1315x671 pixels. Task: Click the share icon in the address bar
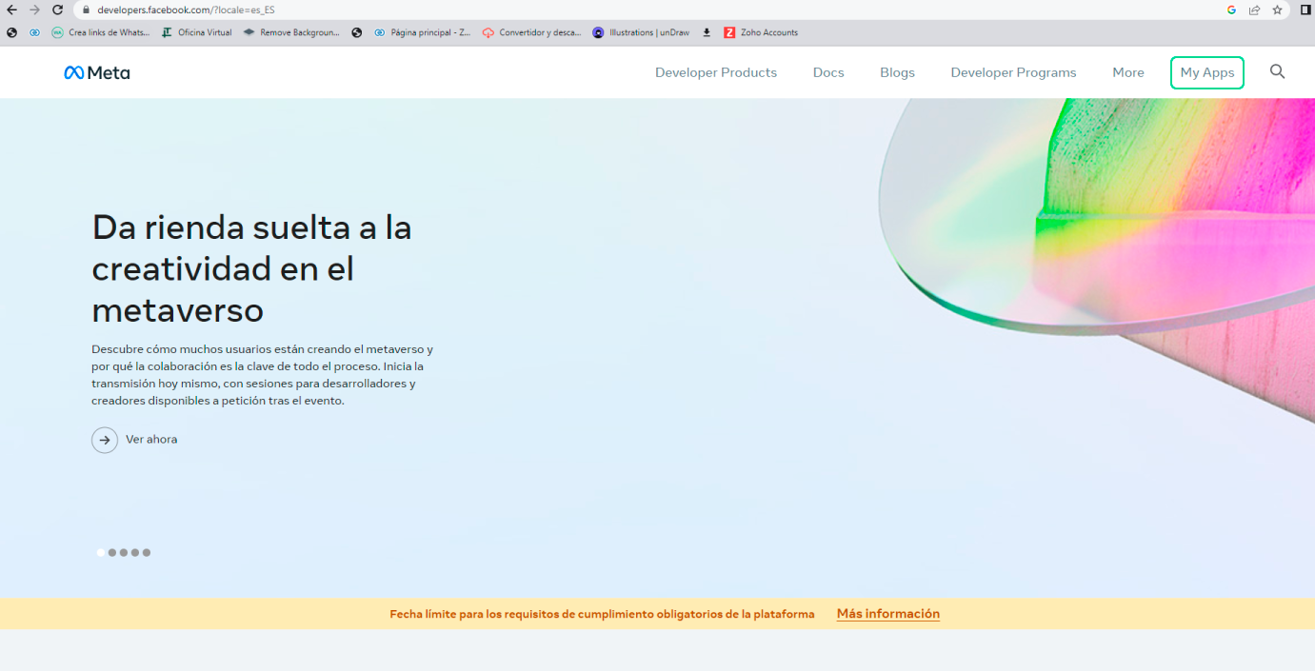(x=1253, y=11)
